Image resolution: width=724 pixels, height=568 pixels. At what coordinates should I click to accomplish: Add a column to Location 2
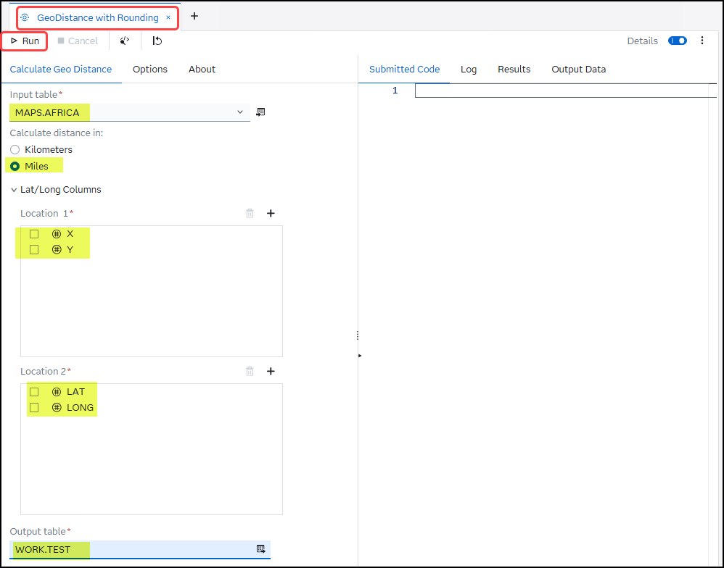click(271, 372)
